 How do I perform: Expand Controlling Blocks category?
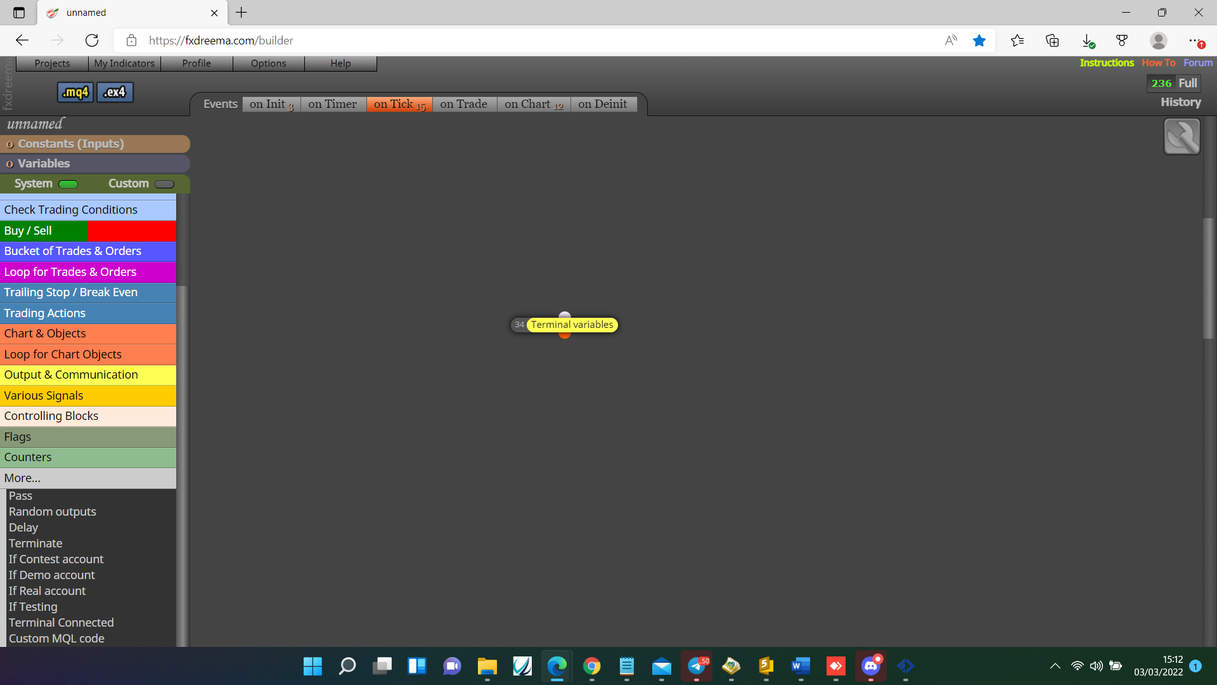pos(88,416)
